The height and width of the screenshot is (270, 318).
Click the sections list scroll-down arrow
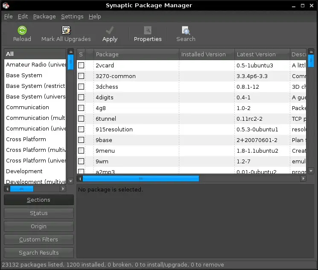click(x=70, y=181)
